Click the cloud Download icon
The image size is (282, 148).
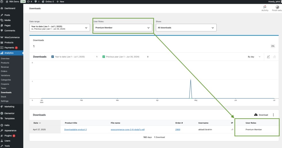point(256,115)
